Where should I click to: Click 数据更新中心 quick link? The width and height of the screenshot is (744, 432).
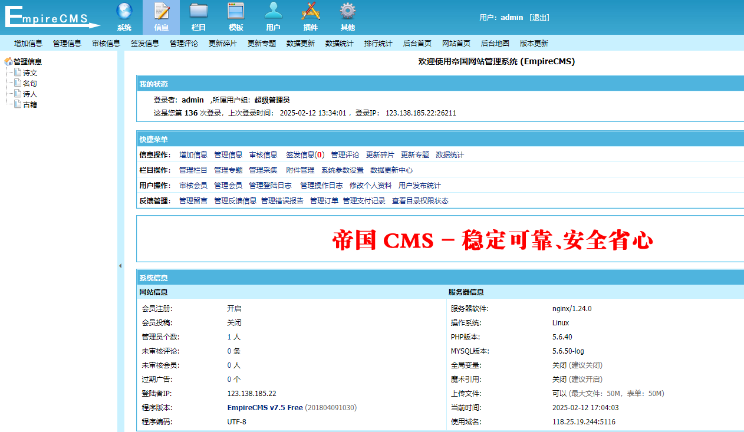pos(391,170)
